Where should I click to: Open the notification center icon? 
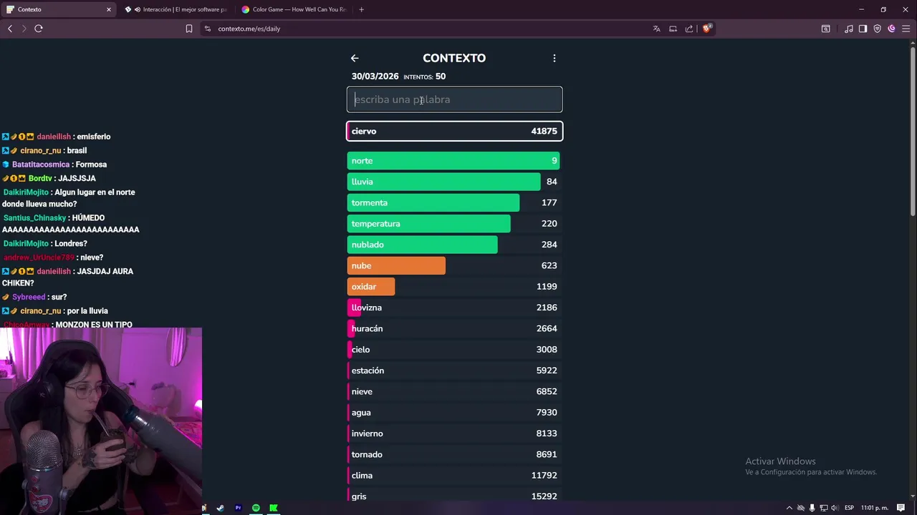point(901,508)
